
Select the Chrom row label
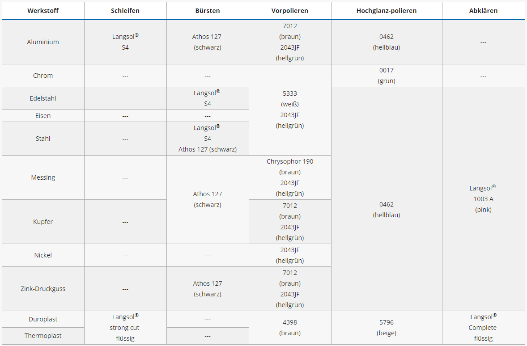[x=43, y=76]
